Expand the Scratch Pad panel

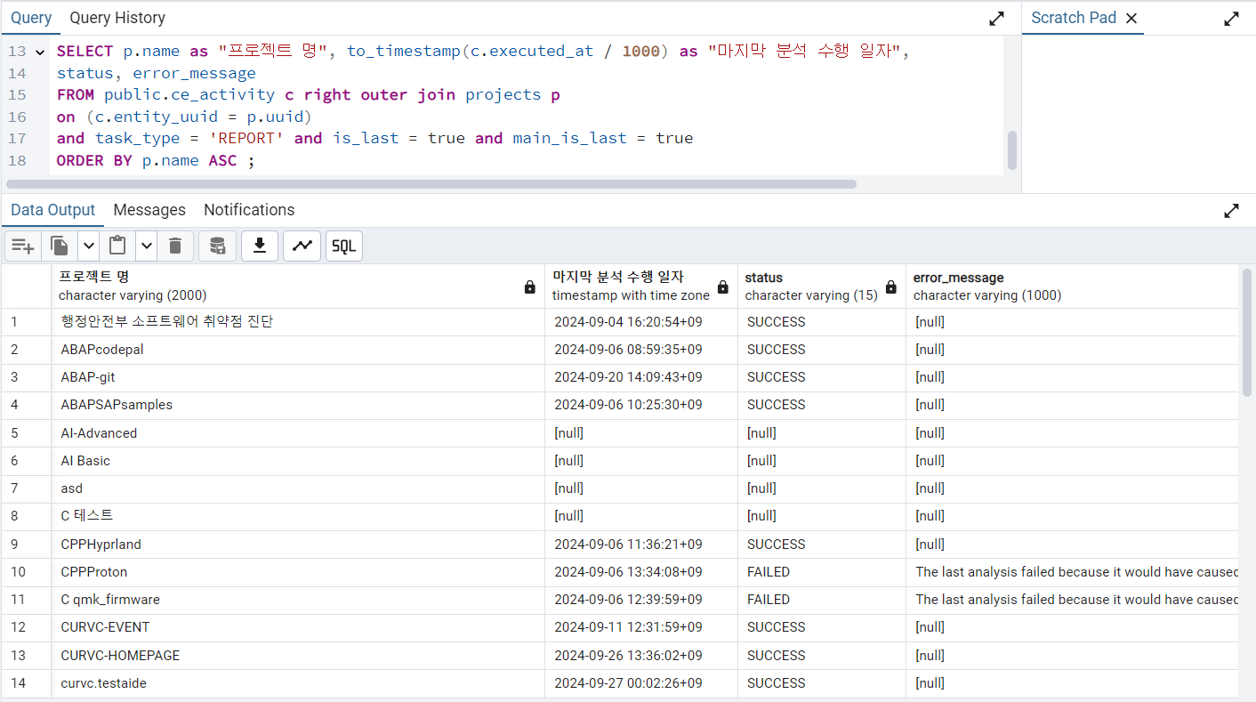(1231, 19)
